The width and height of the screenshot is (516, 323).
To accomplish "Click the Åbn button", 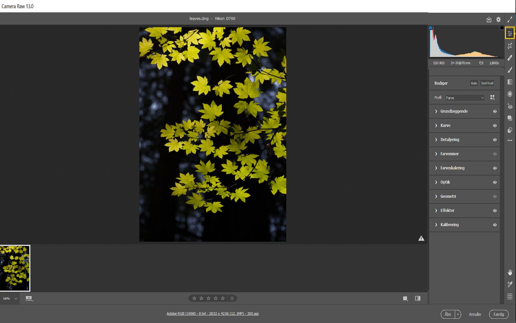I will coord(448,314).
